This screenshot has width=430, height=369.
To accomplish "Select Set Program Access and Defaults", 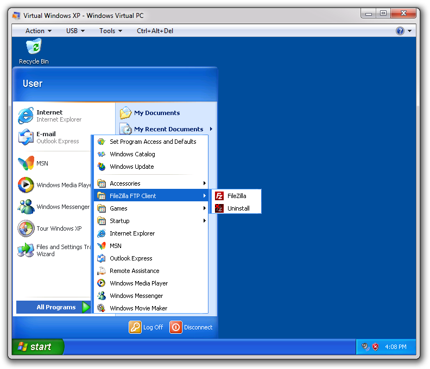I will tap(153, 142).
